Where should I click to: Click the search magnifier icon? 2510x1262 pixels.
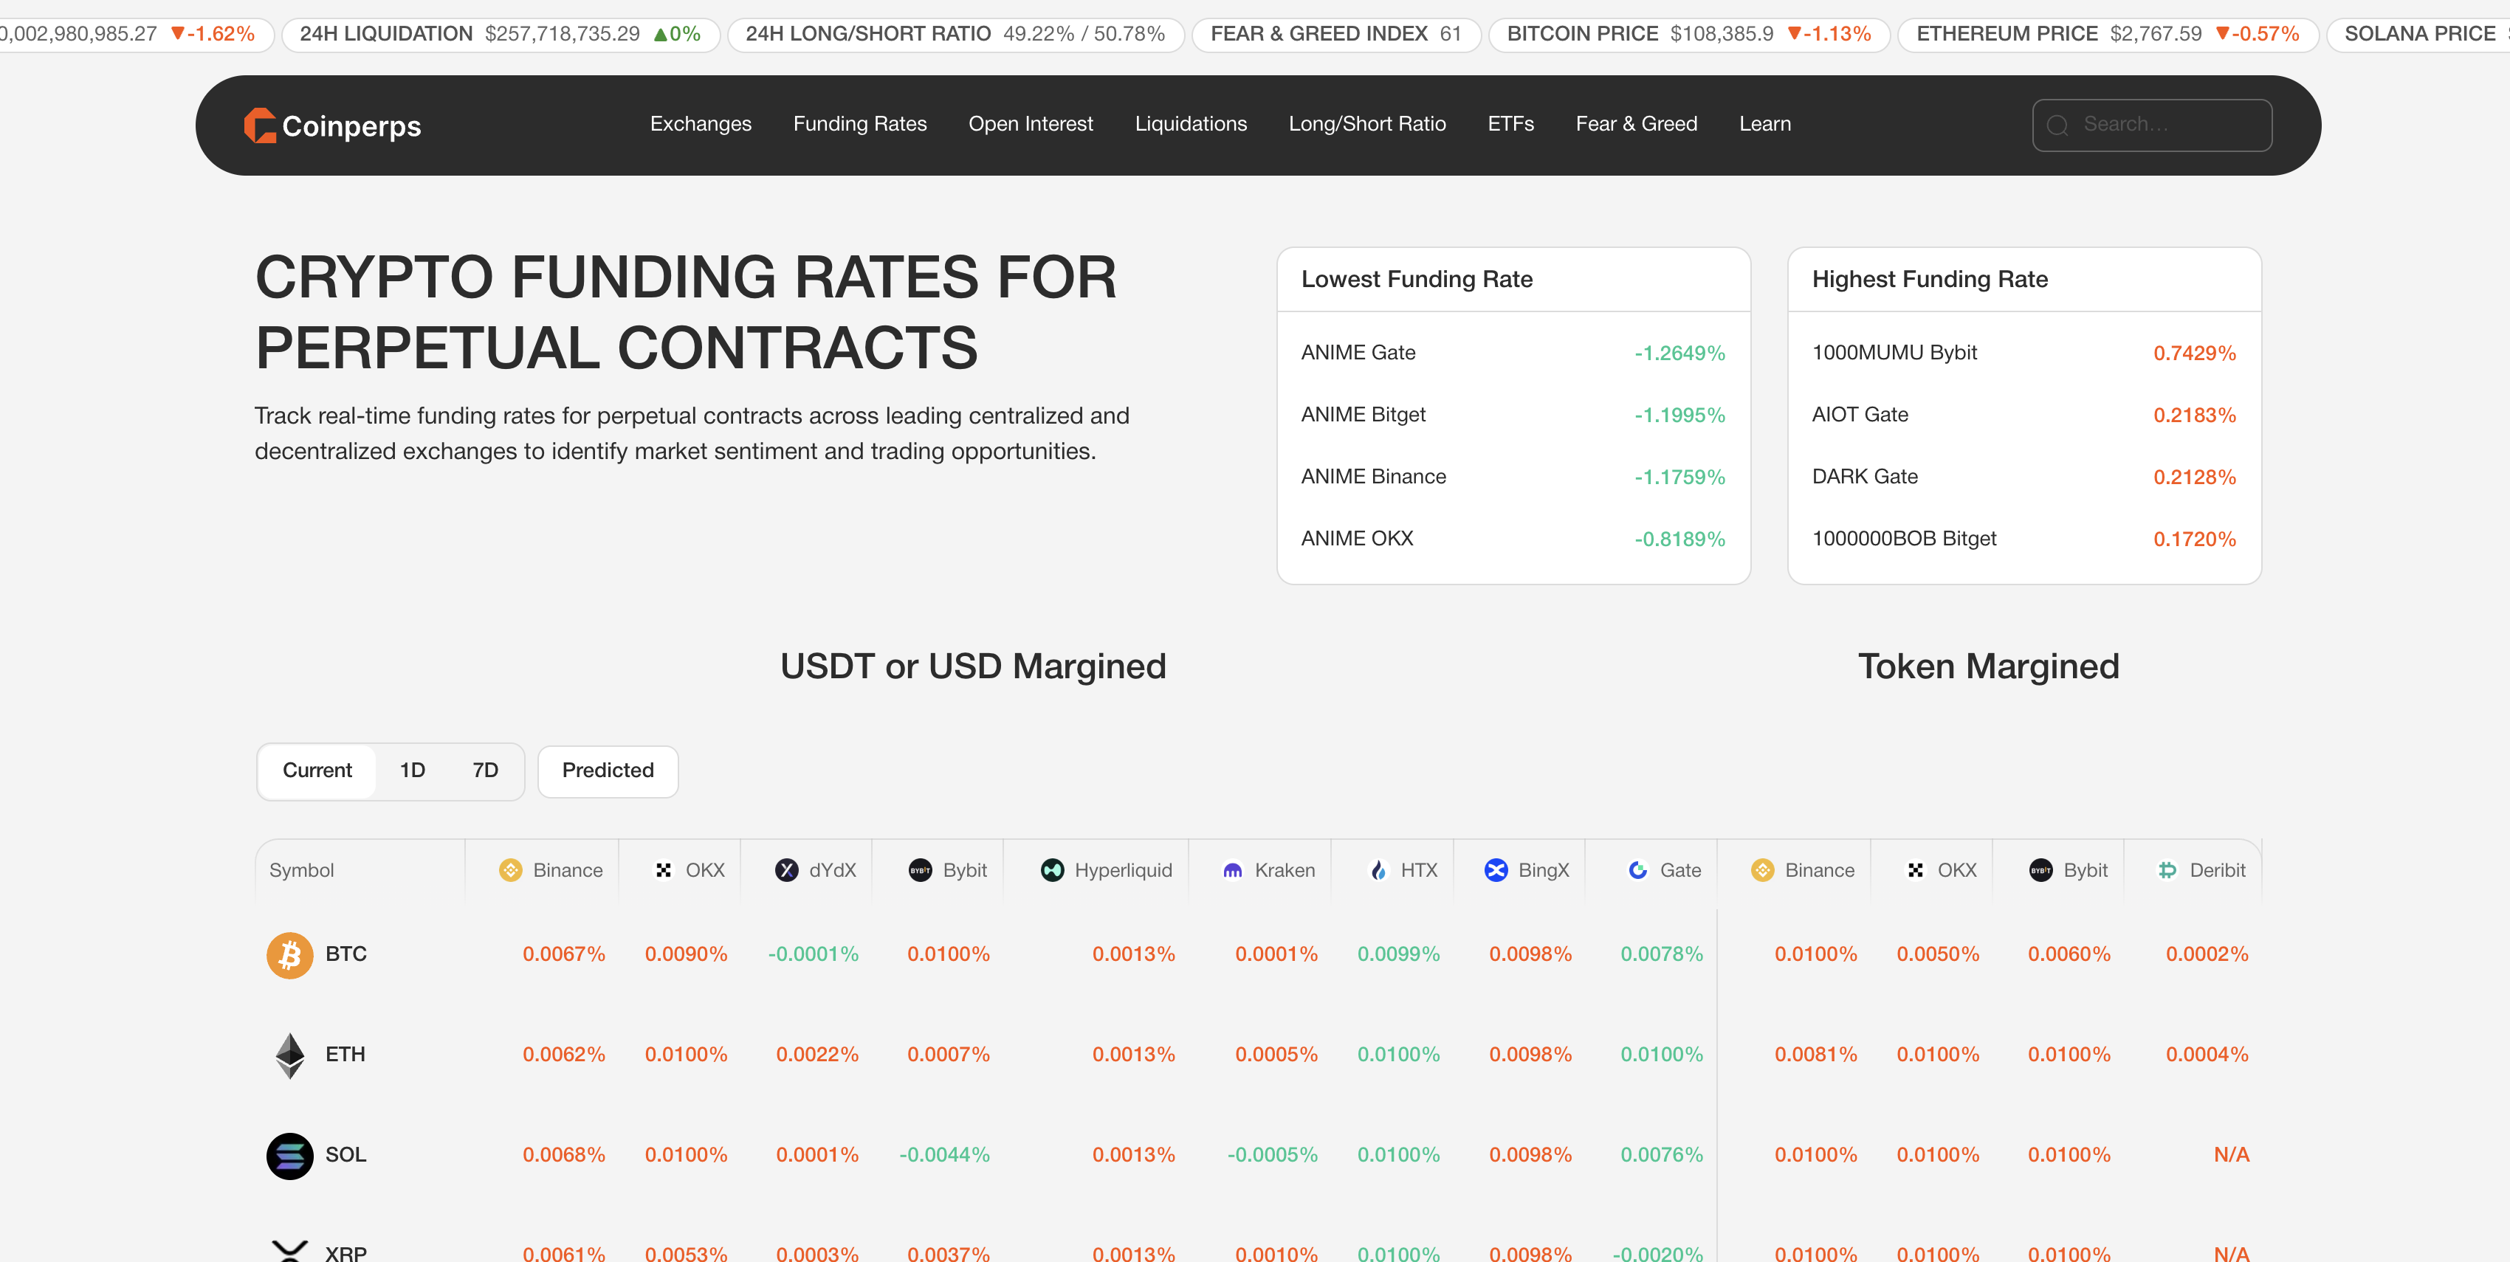pyautogui.click(x=2057, y=125)
